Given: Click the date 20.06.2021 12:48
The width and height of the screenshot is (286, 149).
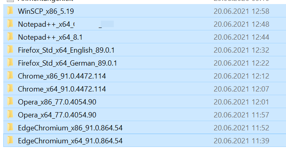Looking at the screenshot, I should (x=241, y=24).
